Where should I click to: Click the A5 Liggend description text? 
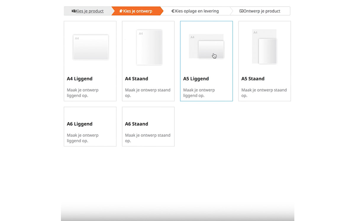[x=199, y=93]
